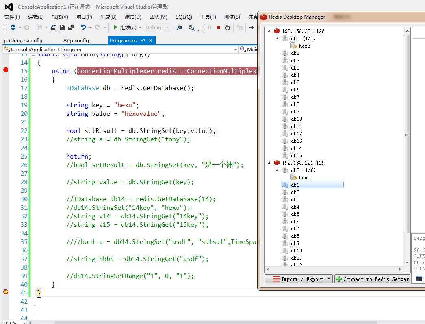Click the Redis tree vertical scrollbar thumb

pos(407,134)
